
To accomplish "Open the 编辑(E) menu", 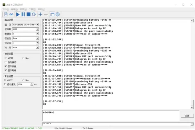I will click(14, 9).
